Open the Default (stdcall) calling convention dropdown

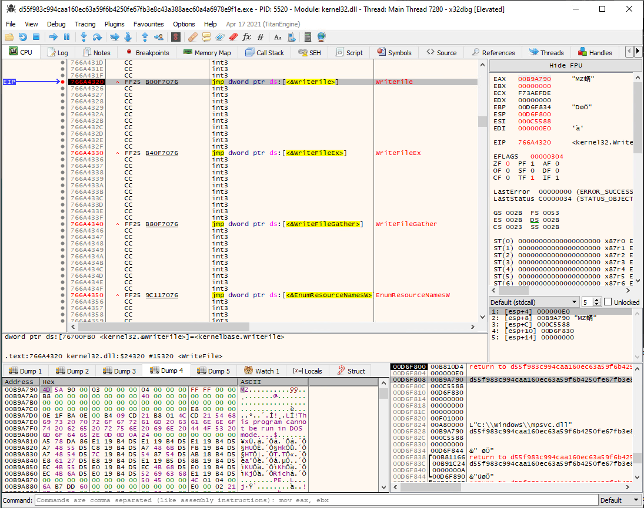coord(534,302)
